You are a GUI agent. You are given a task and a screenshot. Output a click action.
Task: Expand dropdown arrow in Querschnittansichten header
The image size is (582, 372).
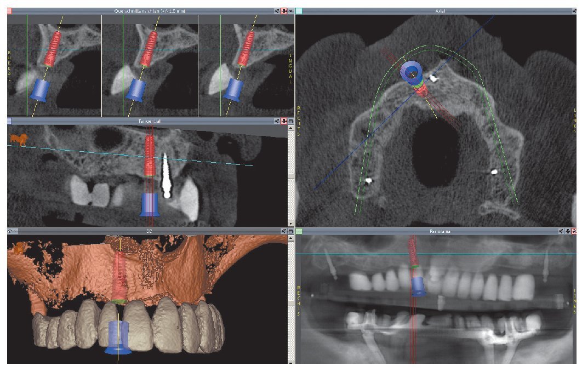(x=291, y=11)
